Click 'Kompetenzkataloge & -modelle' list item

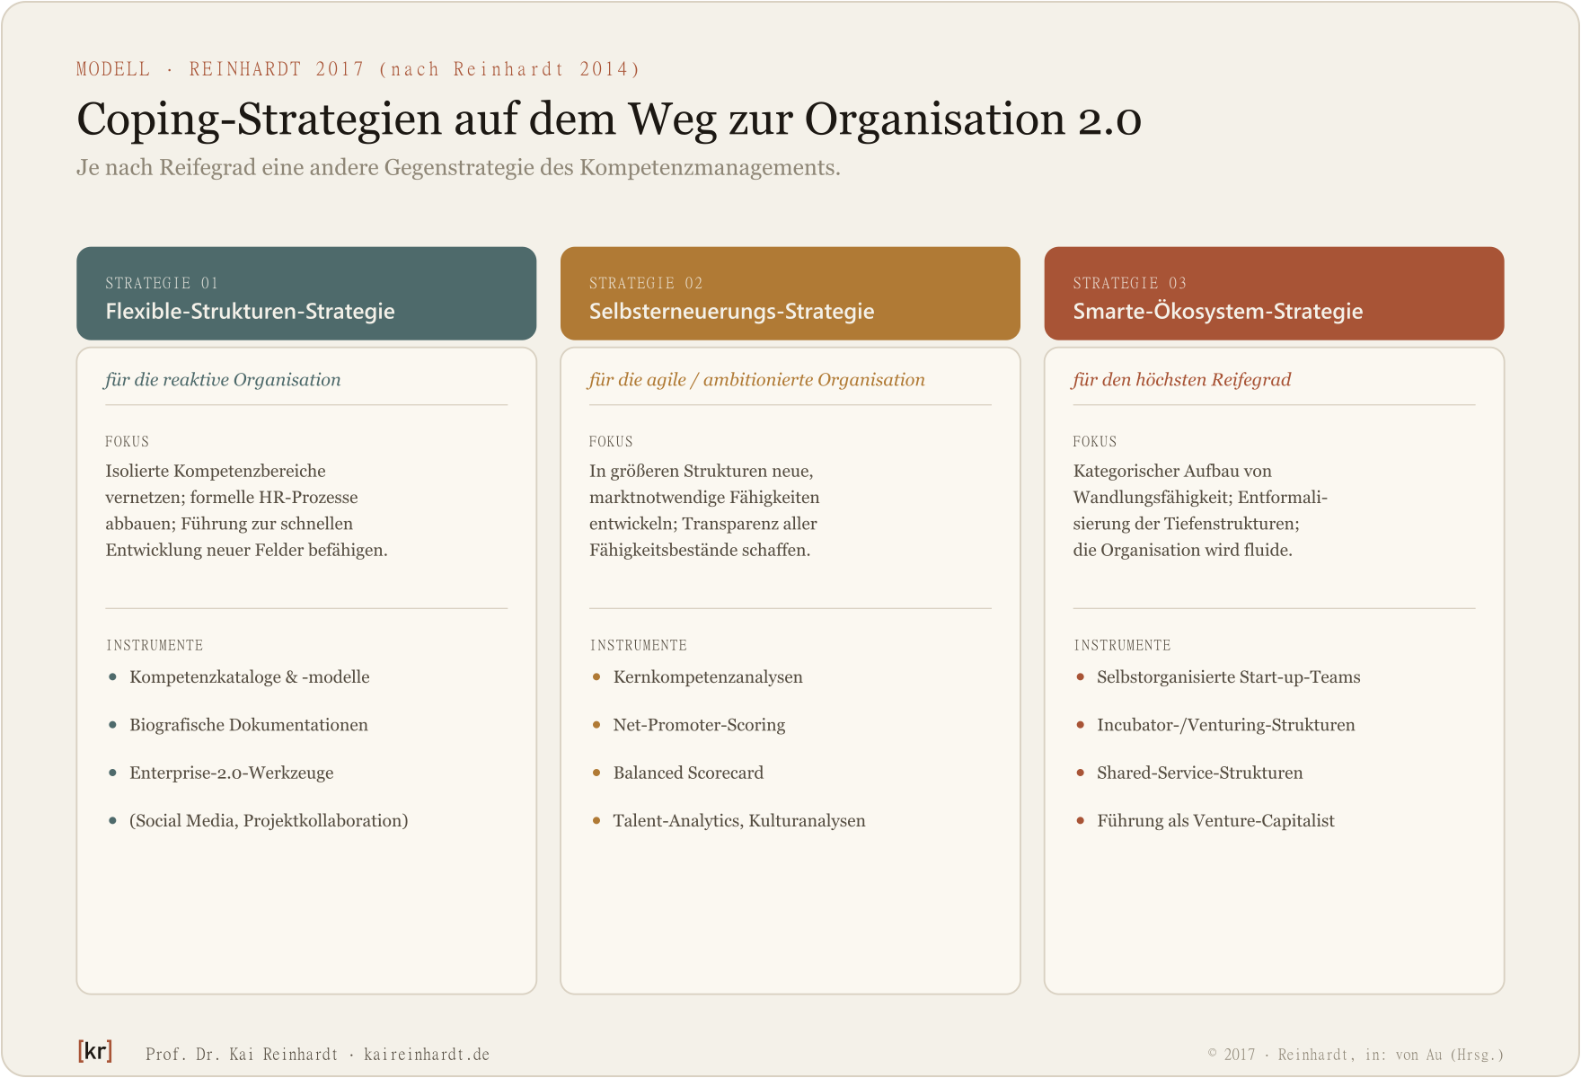(x=250, y=677)
